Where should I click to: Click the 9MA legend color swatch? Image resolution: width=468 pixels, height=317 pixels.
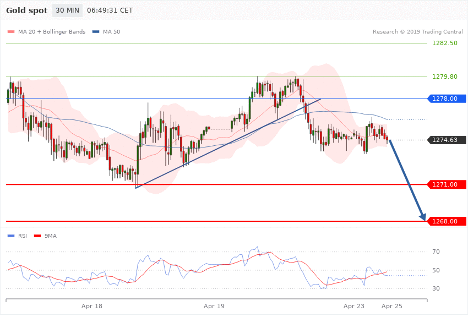(37, 236)
